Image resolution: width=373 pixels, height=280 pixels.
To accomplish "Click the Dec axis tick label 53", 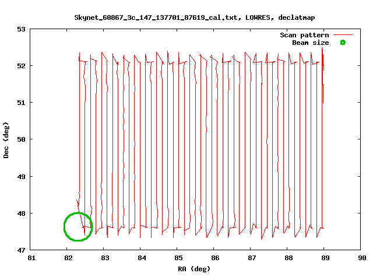I will (21, 29).
